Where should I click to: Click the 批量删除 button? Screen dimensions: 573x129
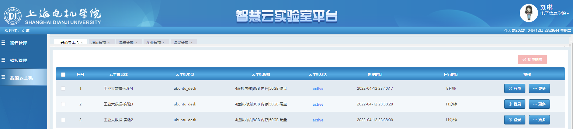pyautogui.click(x=532, y=60)
